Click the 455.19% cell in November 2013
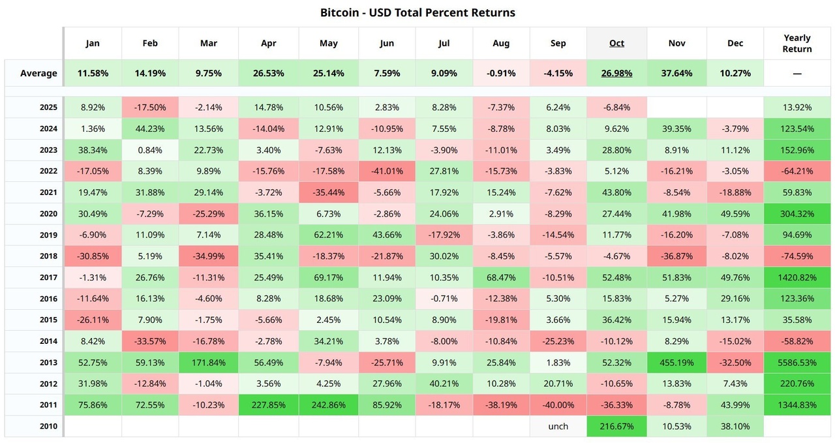Screen dimensions: 835x443 coord(676,362)
